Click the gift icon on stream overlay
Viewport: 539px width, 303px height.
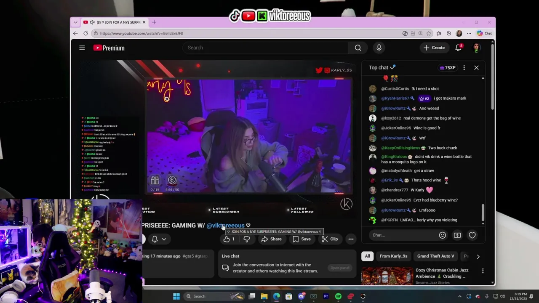click(x=155, y=180)
